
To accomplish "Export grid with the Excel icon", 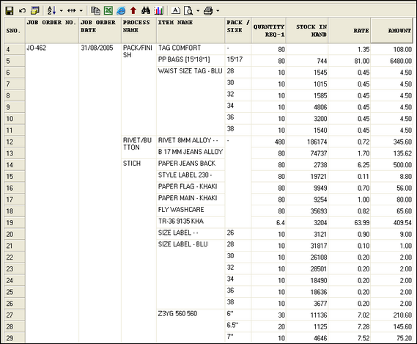I will [108, 11].
